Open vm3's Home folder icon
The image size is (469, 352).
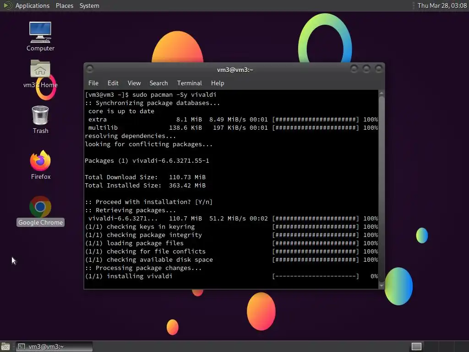coord(40,74)
